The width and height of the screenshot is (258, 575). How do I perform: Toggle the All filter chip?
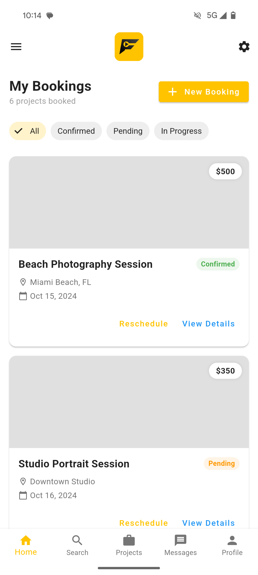coord(28,131)
